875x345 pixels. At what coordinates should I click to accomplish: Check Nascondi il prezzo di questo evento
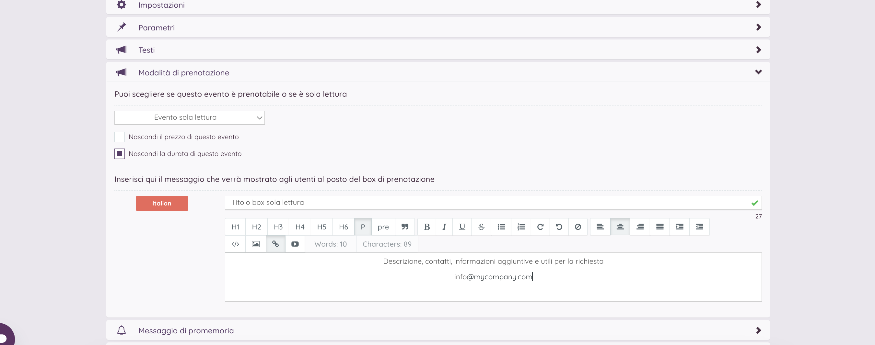tap(119, 137)
